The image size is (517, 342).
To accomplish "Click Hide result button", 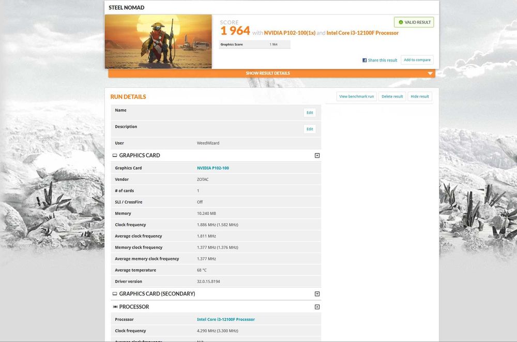I will 420,97.
